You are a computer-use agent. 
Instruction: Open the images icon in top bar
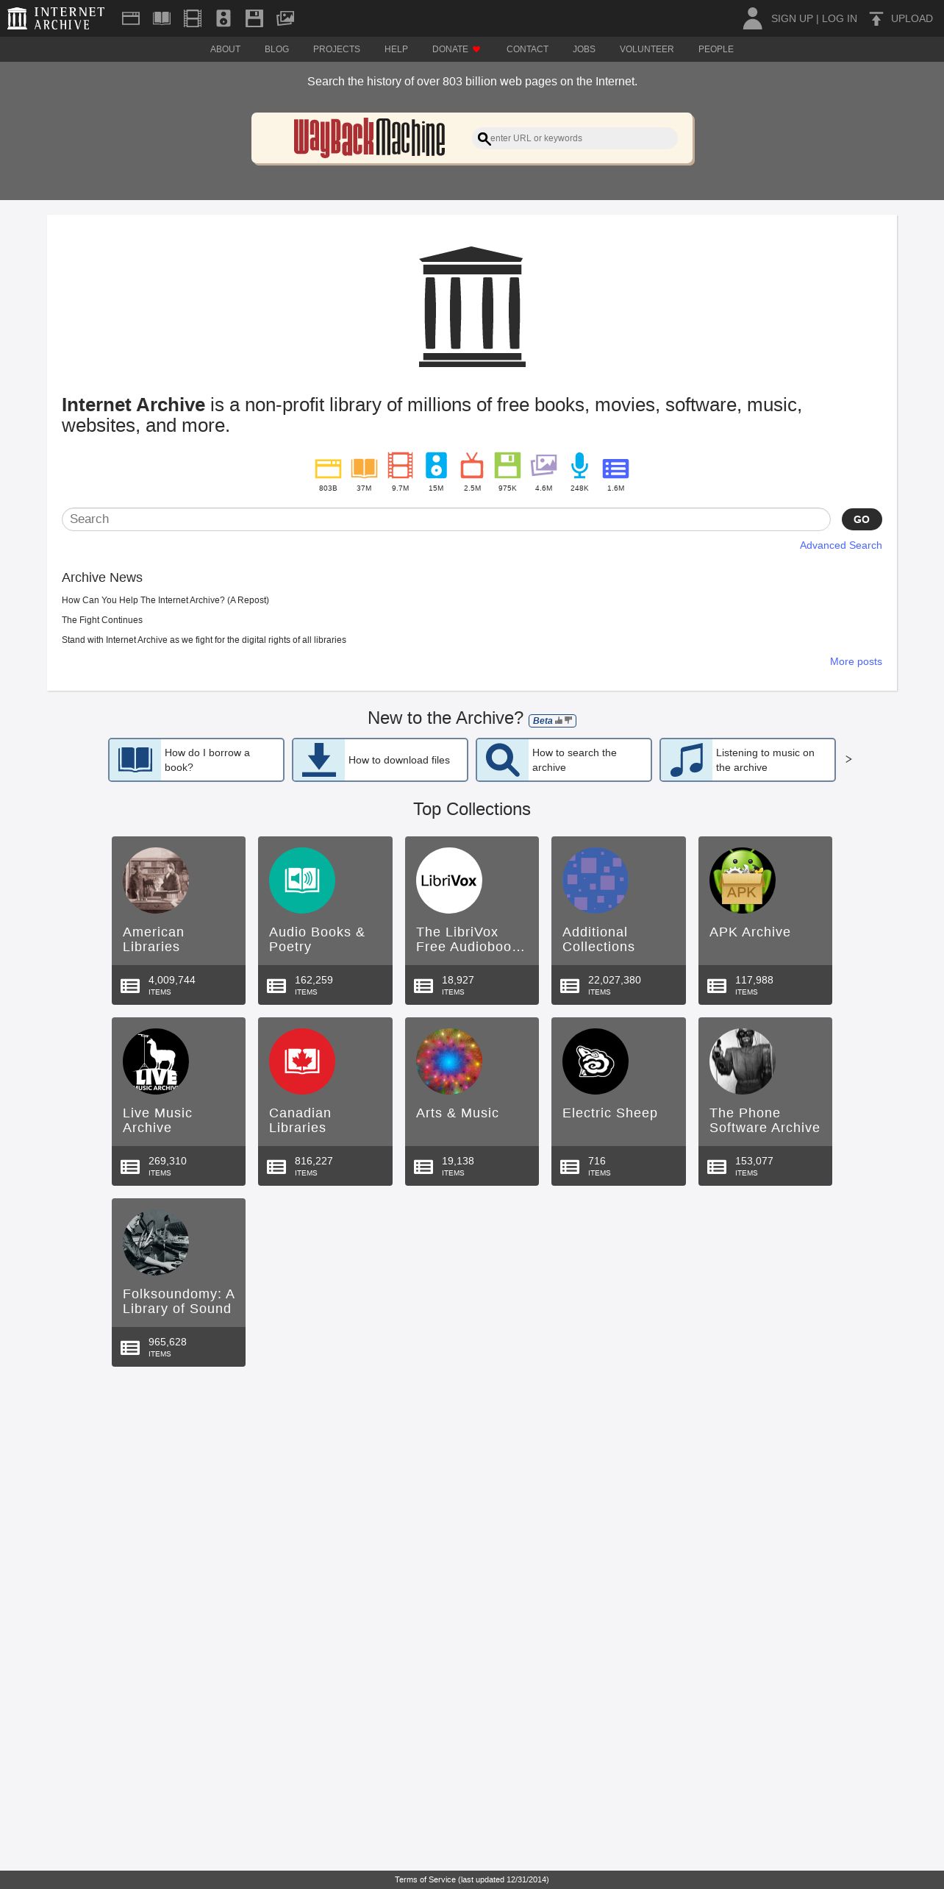[285, 18]
